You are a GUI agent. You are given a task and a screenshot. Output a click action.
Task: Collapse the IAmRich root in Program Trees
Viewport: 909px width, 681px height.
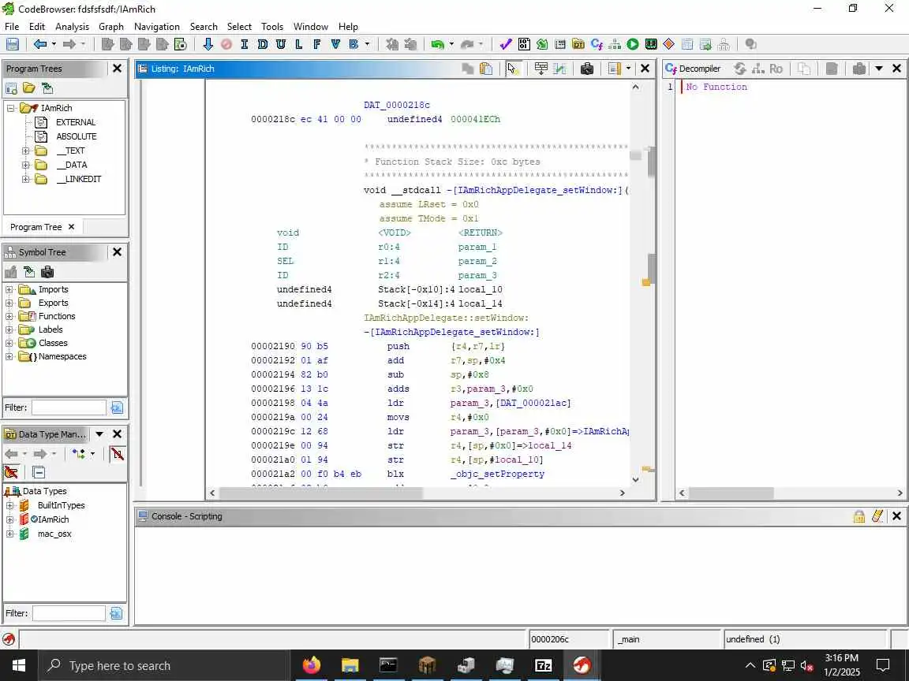click(x=10, y=108)
